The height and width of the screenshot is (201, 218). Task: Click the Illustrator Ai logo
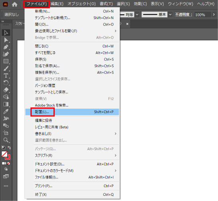[x=6, y=4]
